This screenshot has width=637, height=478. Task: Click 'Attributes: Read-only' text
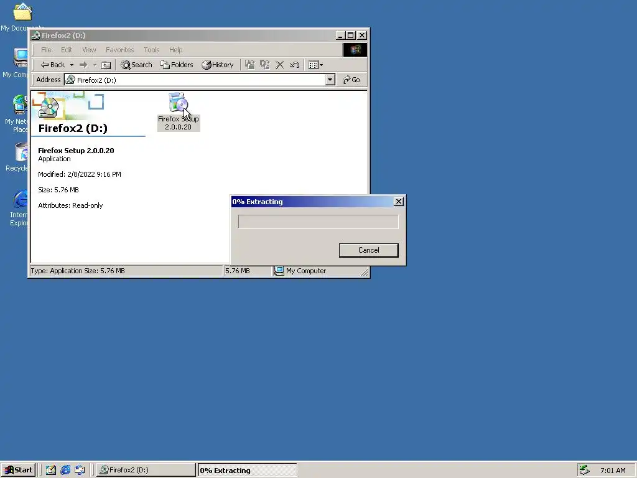(70, 205)
